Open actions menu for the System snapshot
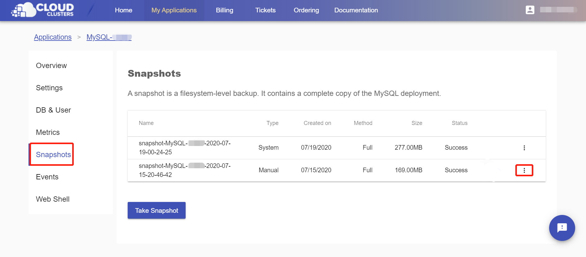Viewport: 586px width, 257px height. (x=524, y=148)
